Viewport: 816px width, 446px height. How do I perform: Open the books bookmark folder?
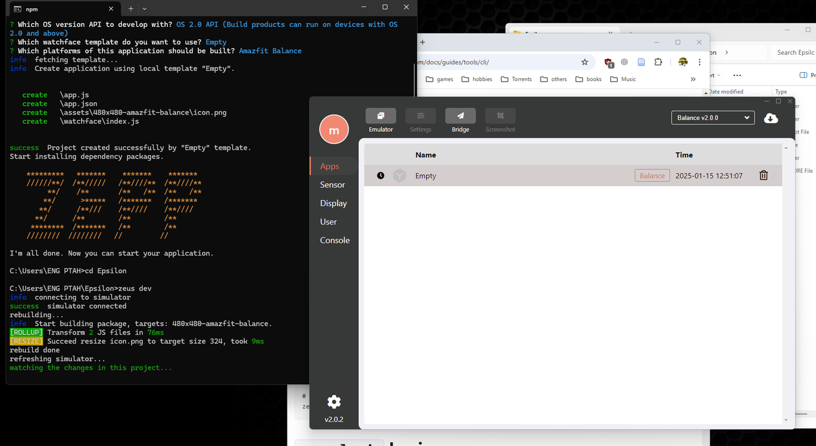588,79
